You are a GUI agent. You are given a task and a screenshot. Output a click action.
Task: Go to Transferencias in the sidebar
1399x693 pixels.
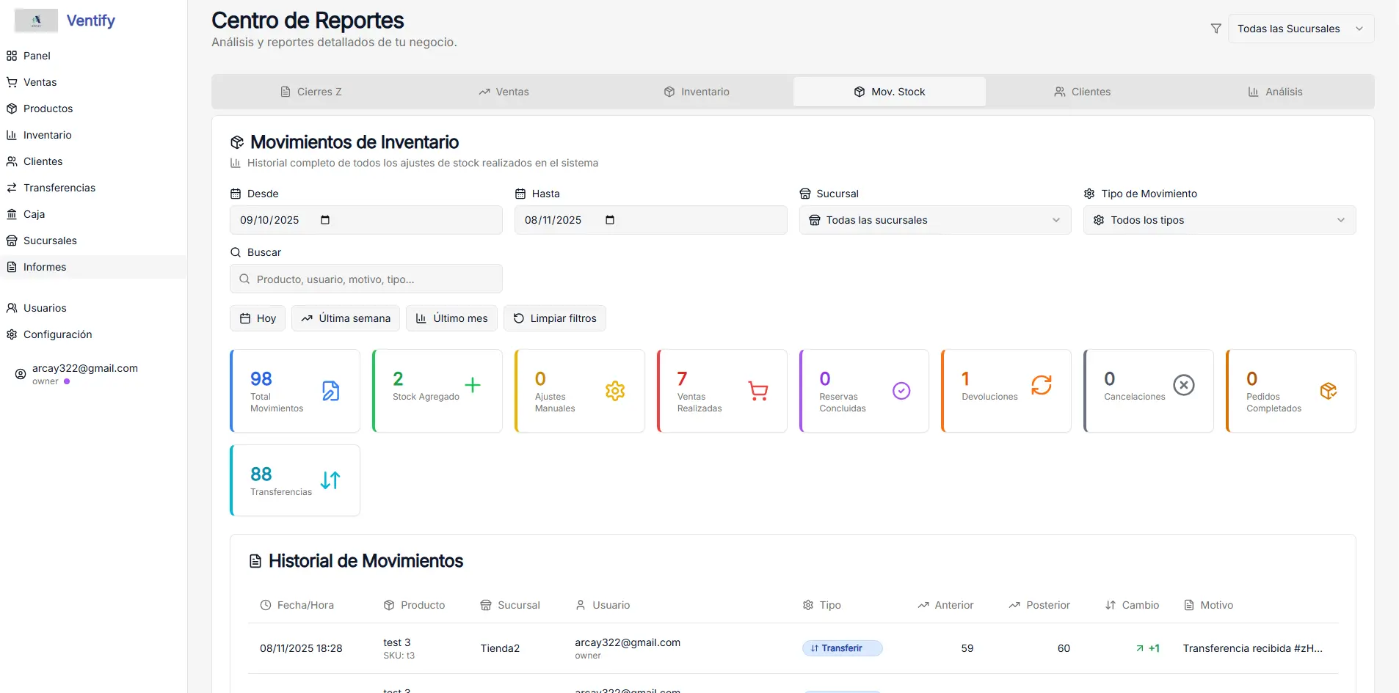pyautogui.click(x=59, y=188)
